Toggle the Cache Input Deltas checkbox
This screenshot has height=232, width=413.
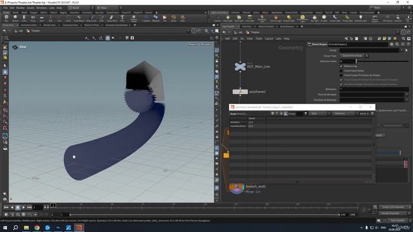click(x=341, y=70)
